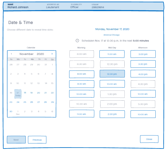Screen dimensions: 165x151
Task: Choose November 20 on the calendar
Action: [39, 93]
